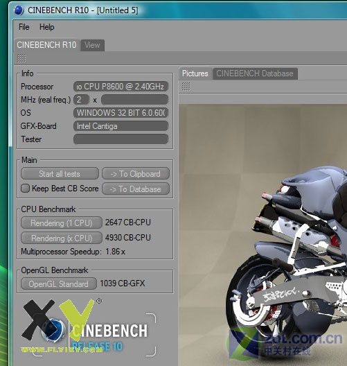This screenshot has height=366, width=347.
Task: Click the empty Tester field
Action: click(121, 139)
